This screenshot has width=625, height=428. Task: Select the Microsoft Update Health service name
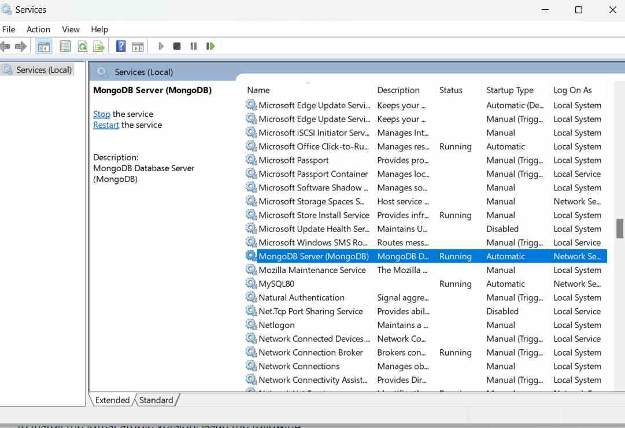tap(314, 229)
